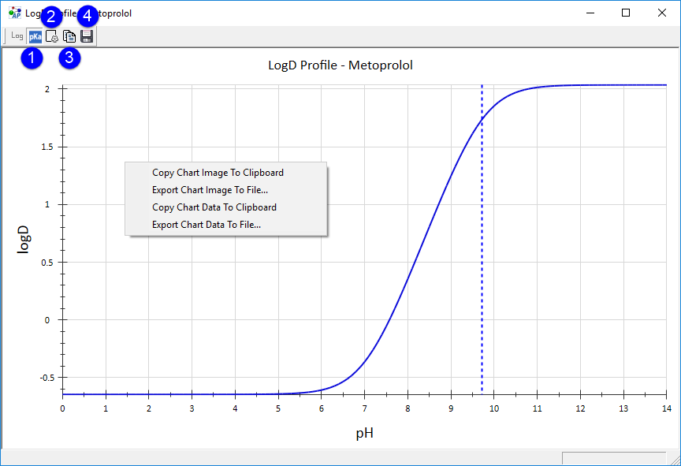The width and height of the screenshot is (681, 466).
Task: Click the 'pH' x-axis label
Action: (364, 433)
